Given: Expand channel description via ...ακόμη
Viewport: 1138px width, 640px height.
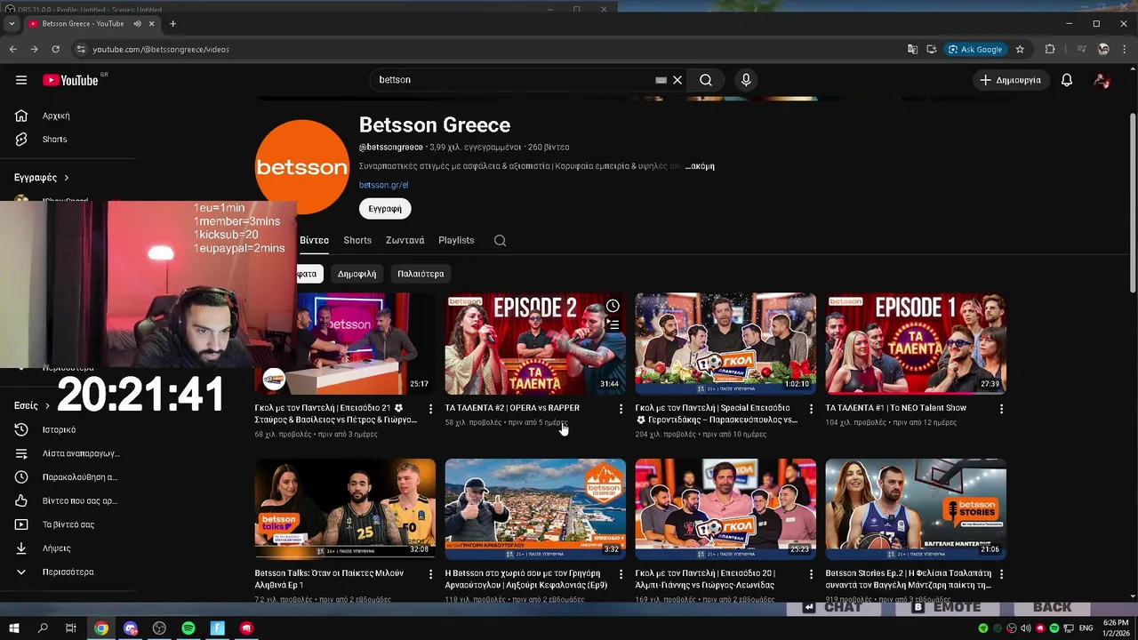Looking at the screenshot, I should [x=699, y=166].
